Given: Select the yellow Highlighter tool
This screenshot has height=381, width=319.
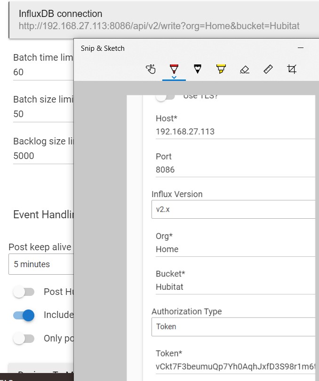Looking at the screenshot, I should pyautogui.click(x=221, y=69).
